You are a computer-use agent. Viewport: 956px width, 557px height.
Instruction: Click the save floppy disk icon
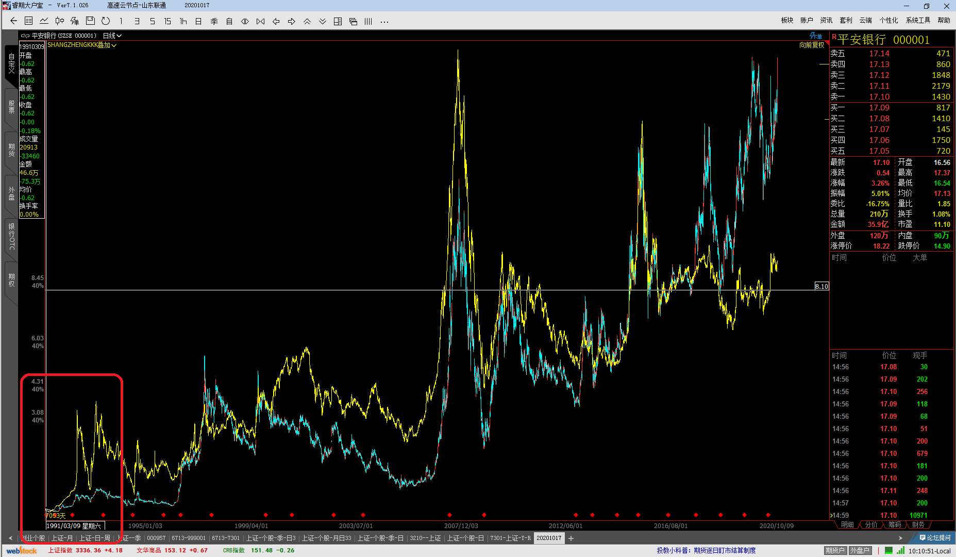(90, 21)
